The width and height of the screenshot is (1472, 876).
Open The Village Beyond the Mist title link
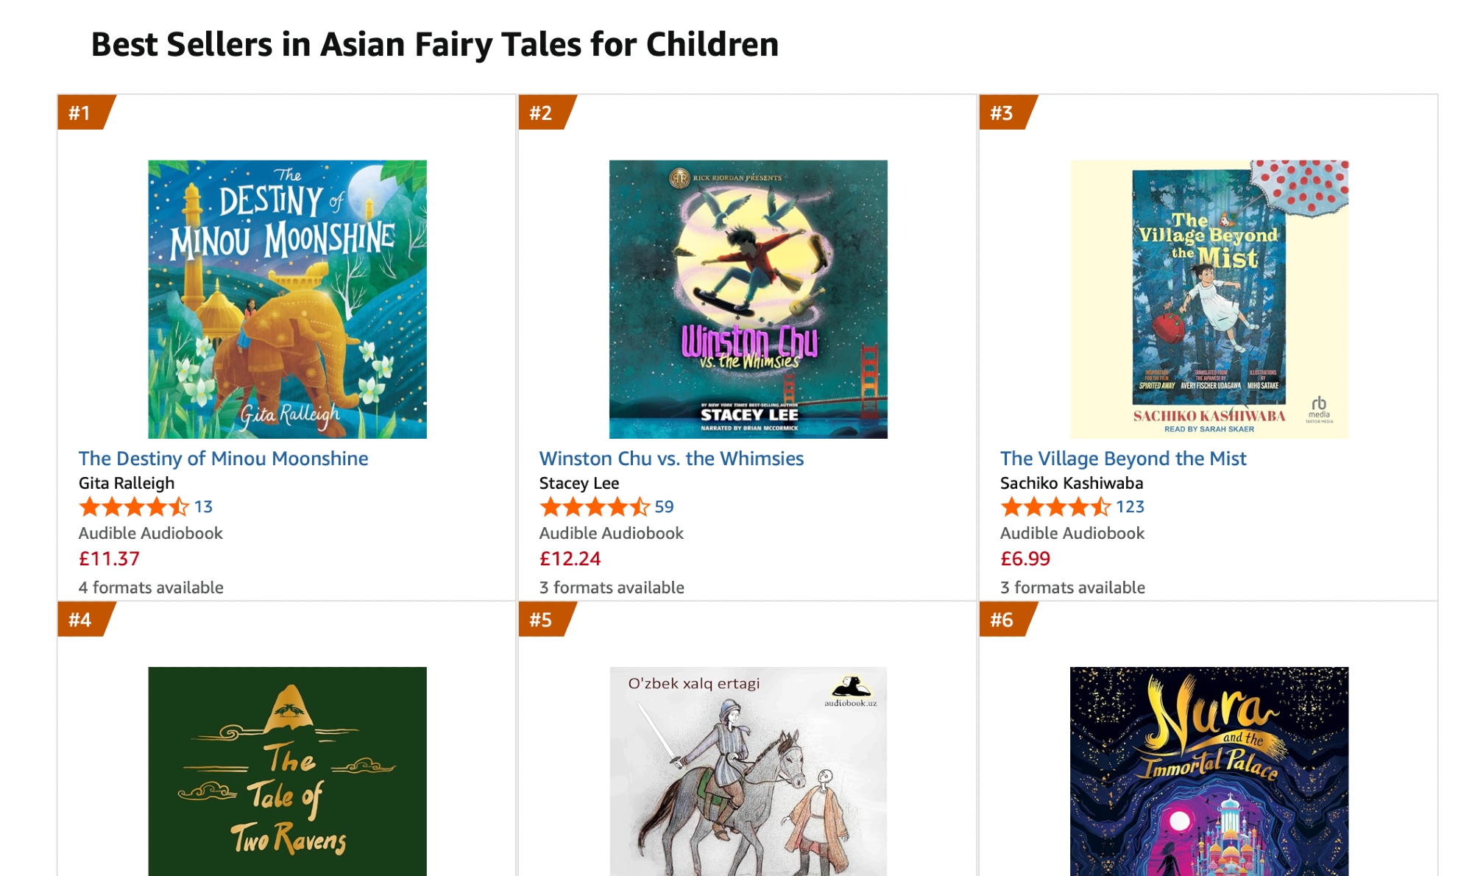point(1123,459)
